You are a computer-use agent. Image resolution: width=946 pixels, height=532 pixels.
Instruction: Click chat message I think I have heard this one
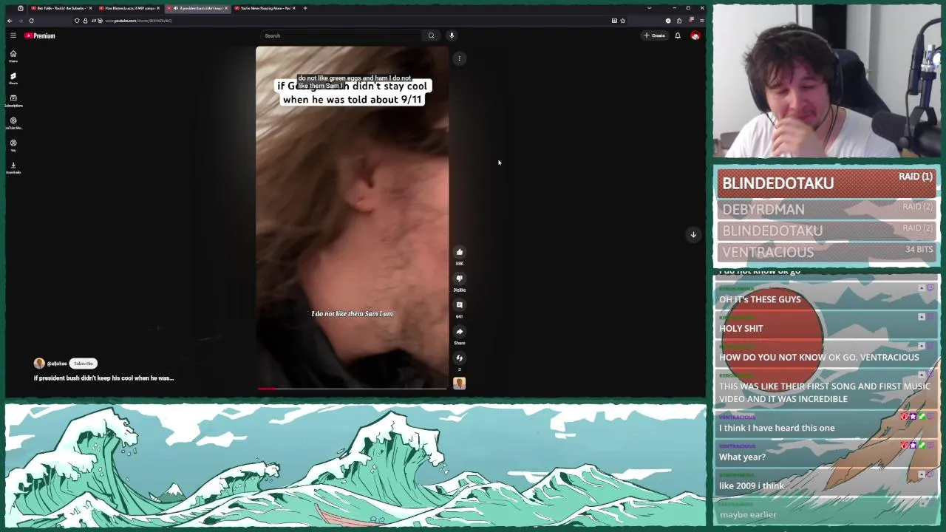[777, 428]
